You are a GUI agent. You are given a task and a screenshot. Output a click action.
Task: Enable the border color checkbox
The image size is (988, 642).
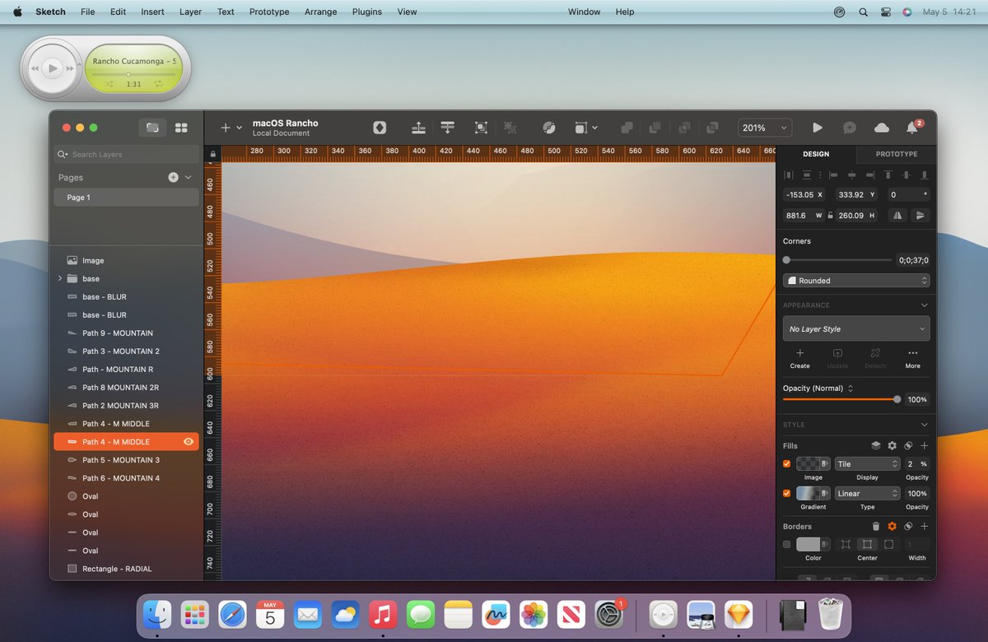(787, 545)
